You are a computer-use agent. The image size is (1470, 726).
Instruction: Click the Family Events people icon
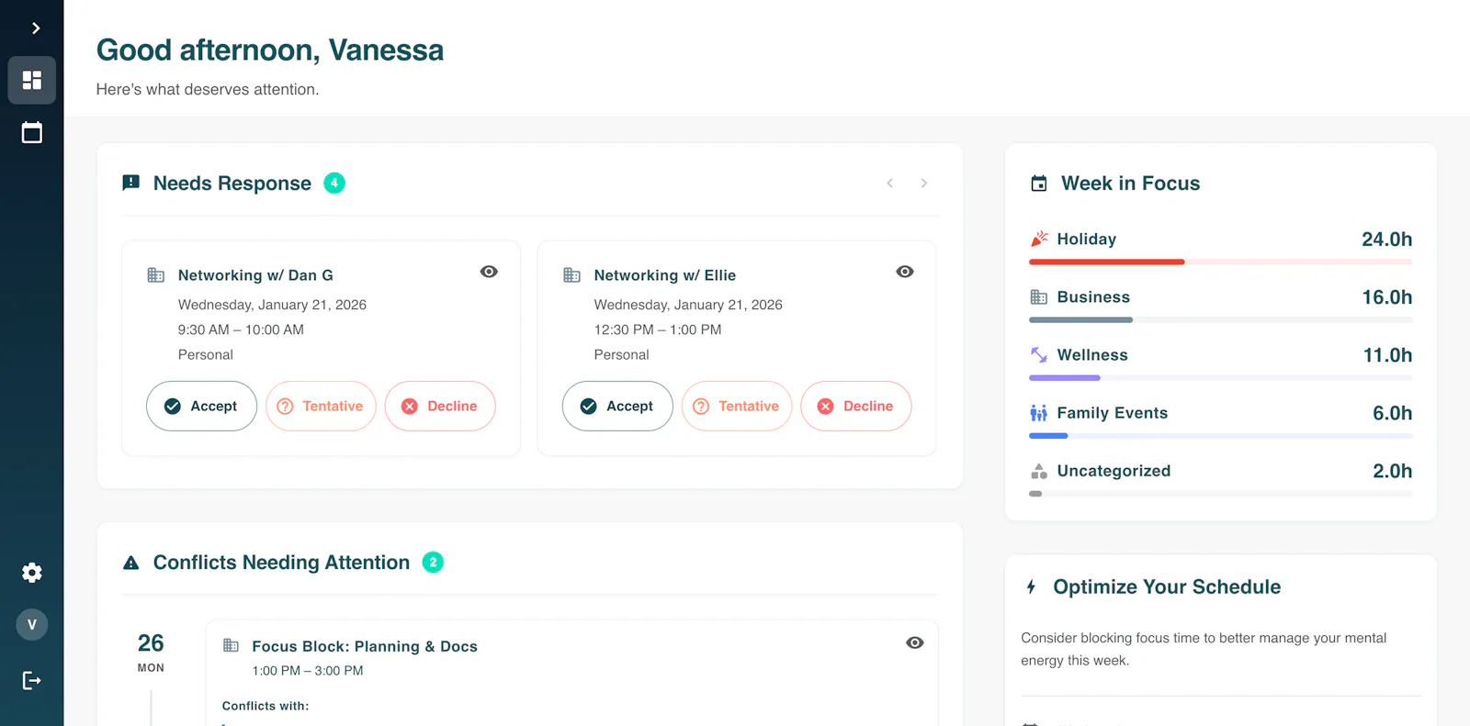pos(1039,413)
